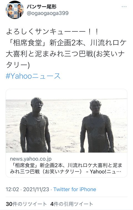This screenshot has height=210, width=133.
Task: Click the mudflat horizon in the preview image
Action: click(66, 99)
